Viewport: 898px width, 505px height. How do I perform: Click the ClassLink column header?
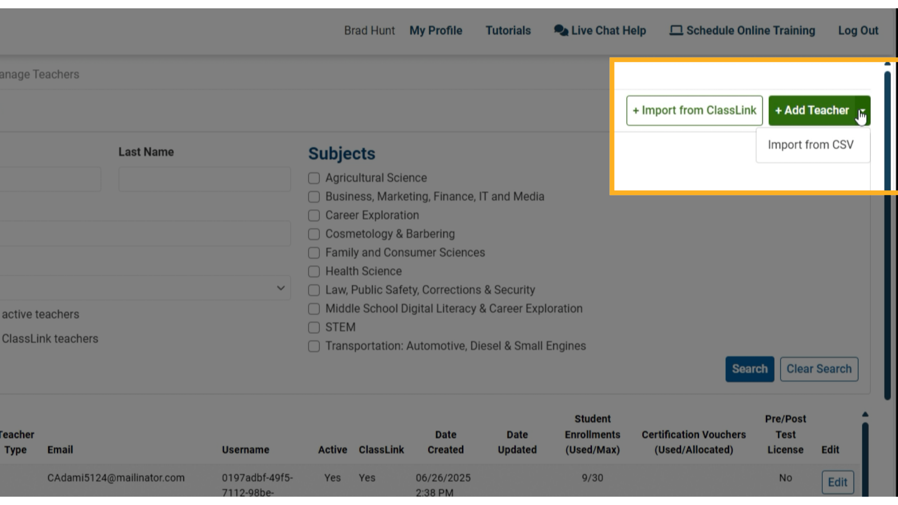pyautogui.click(x=381, y=450)
